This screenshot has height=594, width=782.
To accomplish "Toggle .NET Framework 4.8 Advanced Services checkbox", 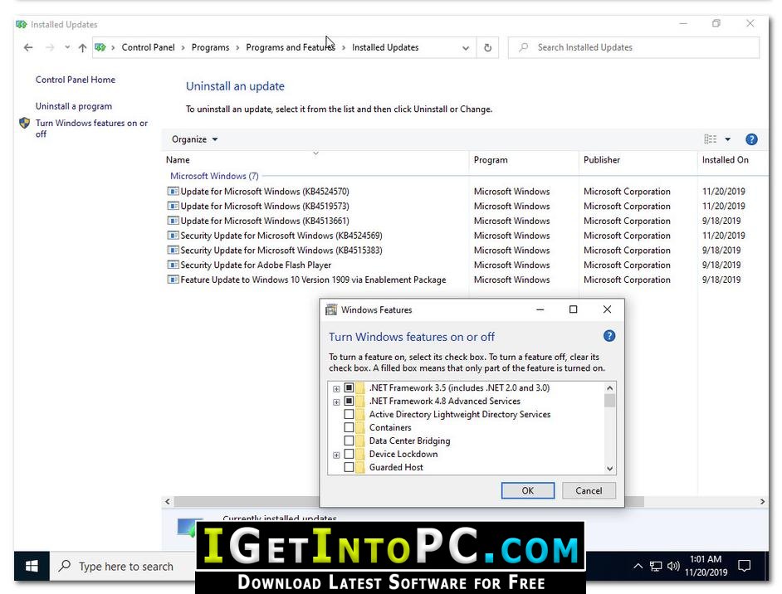I will coord(349,402).
